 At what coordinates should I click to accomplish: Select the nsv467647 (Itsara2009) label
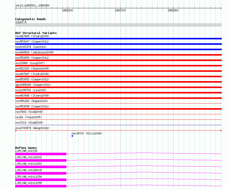click(x=32, y=74)
